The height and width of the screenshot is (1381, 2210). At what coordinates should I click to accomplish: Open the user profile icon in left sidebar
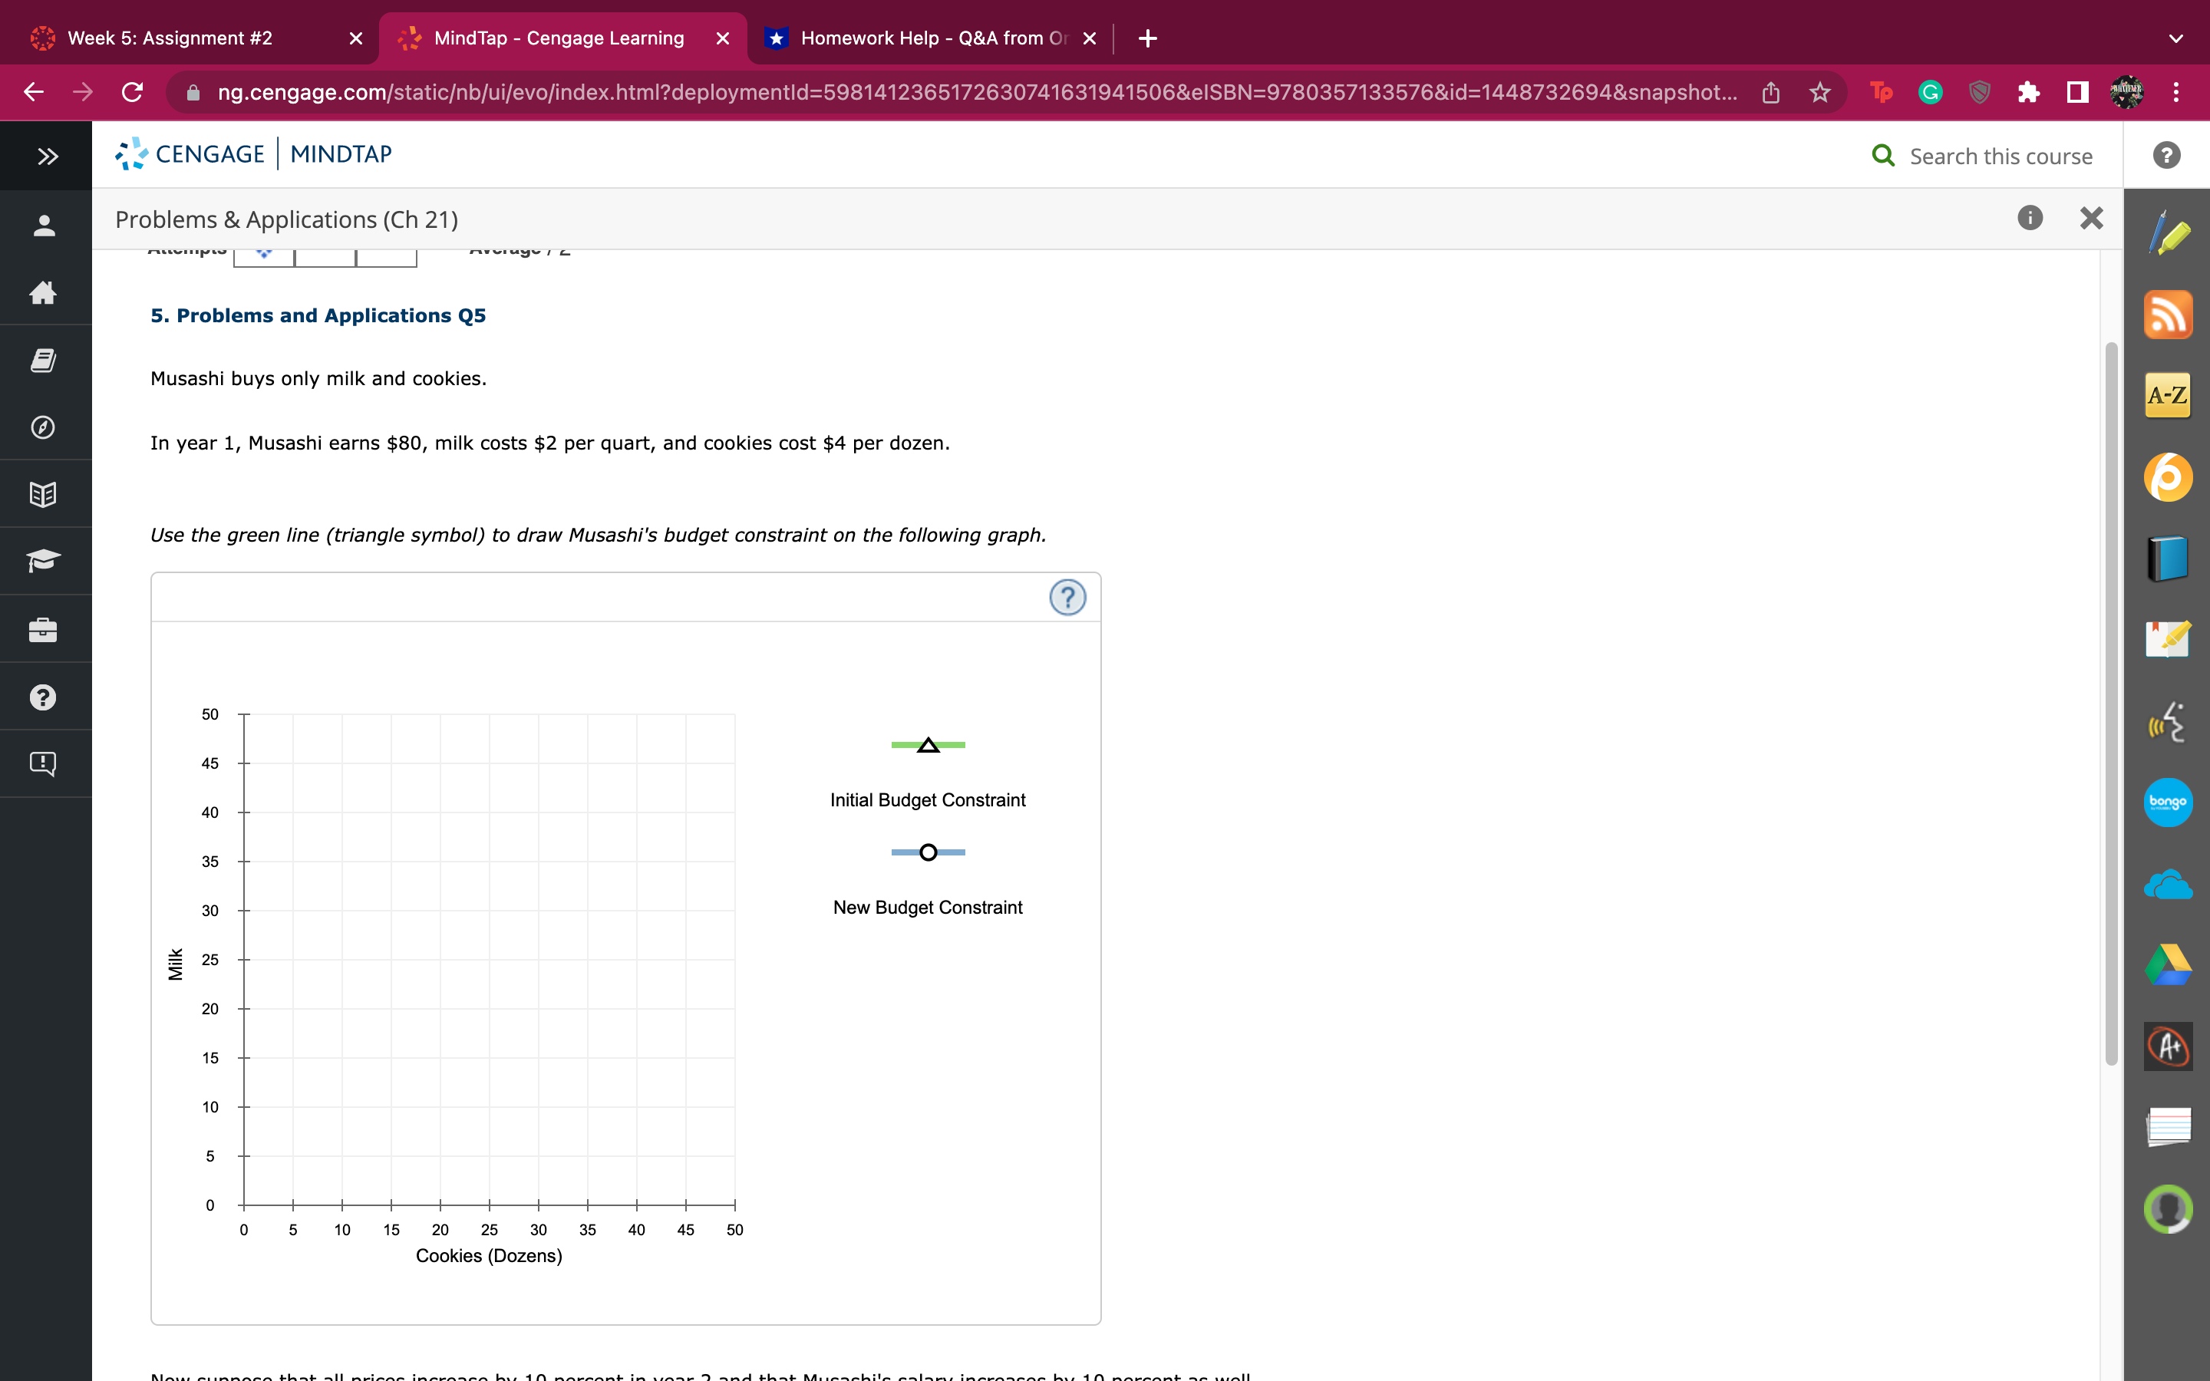[x=43, y=226]
